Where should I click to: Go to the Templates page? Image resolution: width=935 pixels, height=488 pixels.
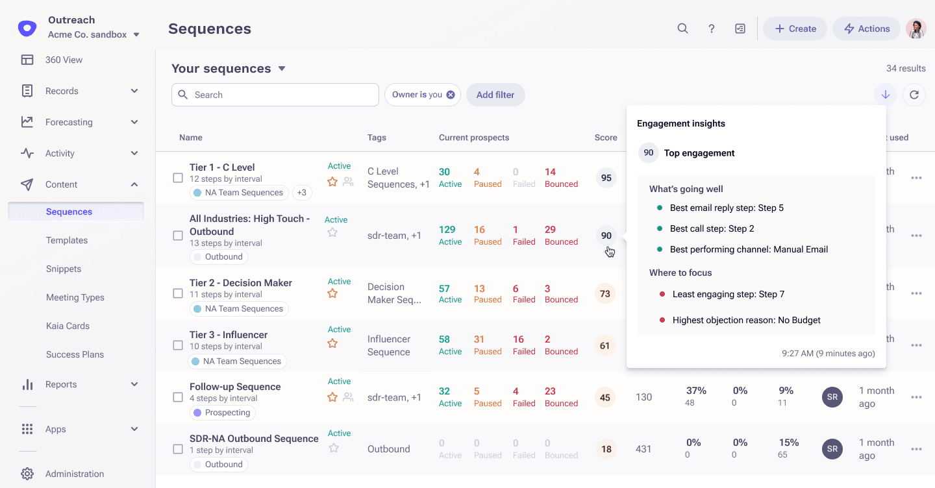point(67,240)
